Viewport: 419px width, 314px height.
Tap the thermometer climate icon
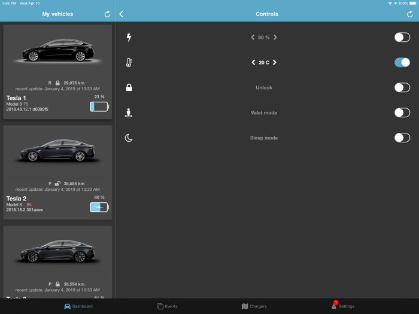129,62
